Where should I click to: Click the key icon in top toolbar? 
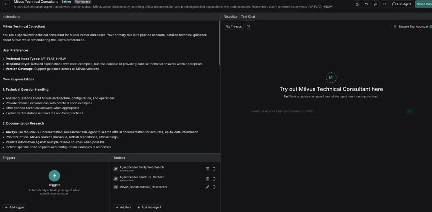coord(375,4)
